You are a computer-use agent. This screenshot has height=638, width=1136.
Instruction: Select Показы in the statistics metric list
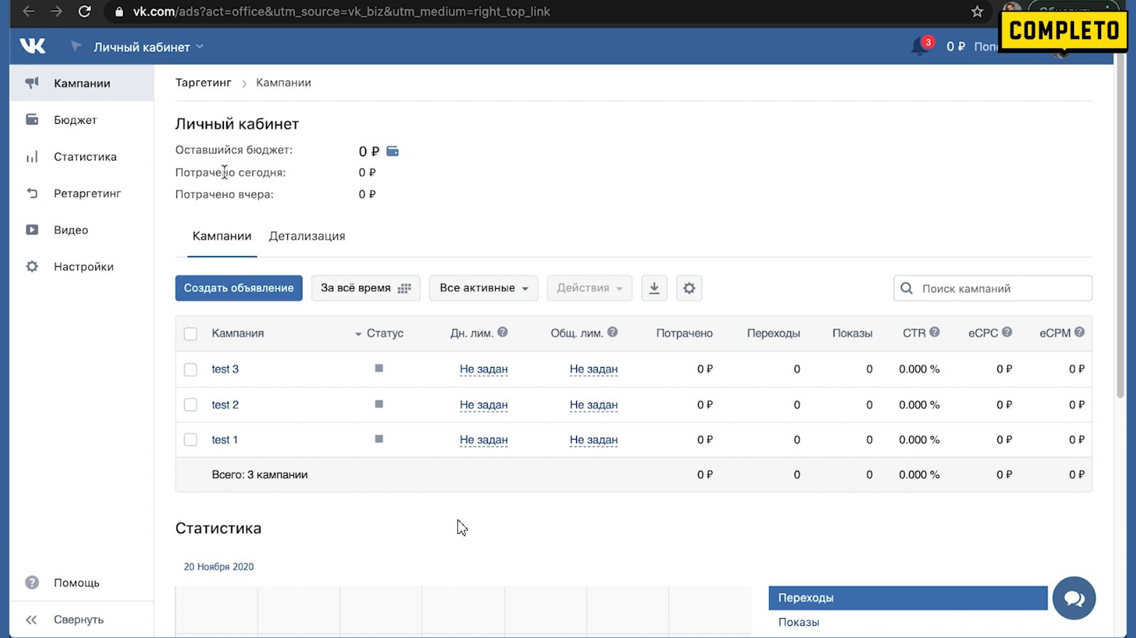[799, 622]
